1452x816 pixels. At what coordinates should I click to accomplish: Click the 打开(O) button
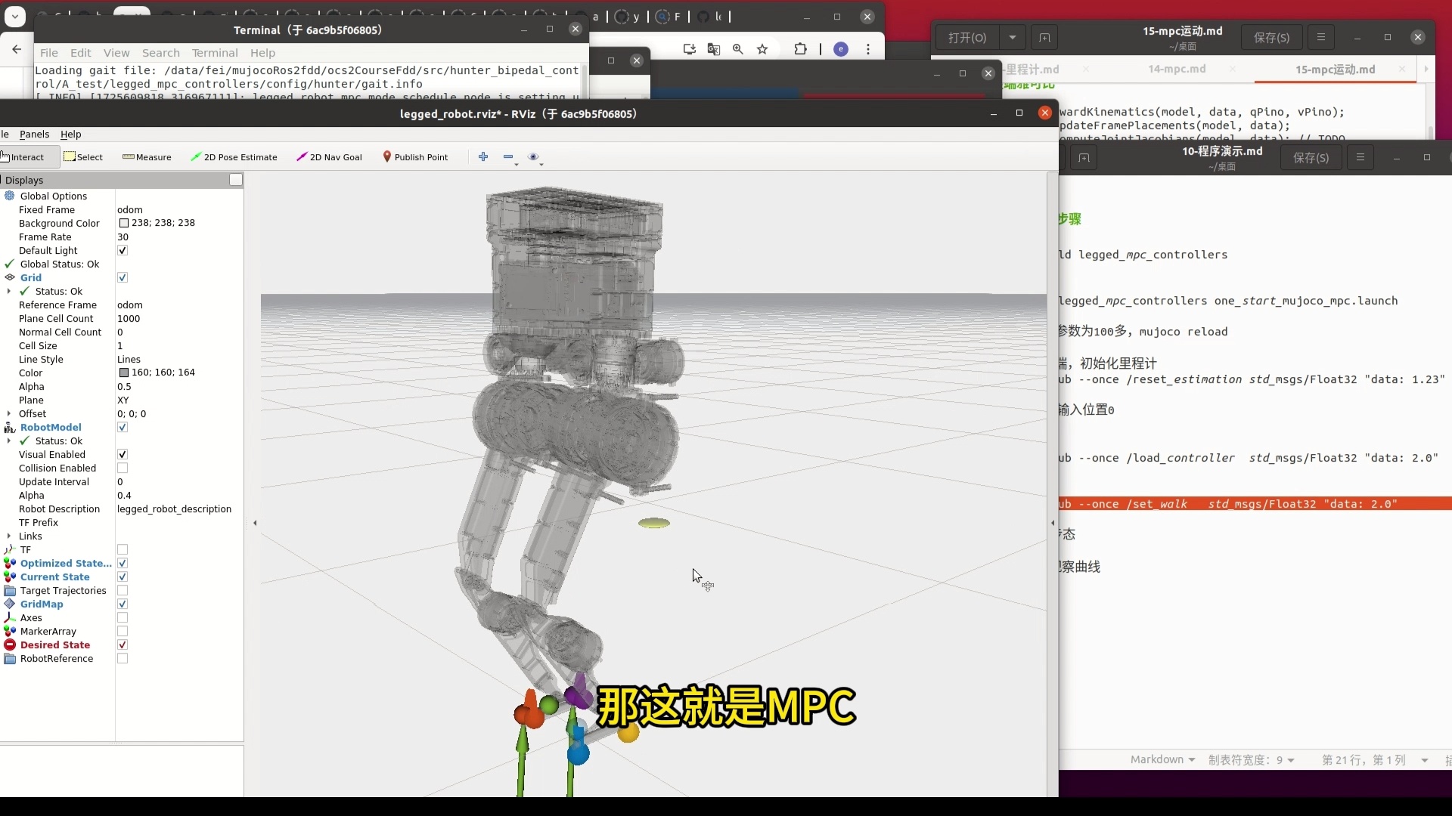click(x=967, y=38)
